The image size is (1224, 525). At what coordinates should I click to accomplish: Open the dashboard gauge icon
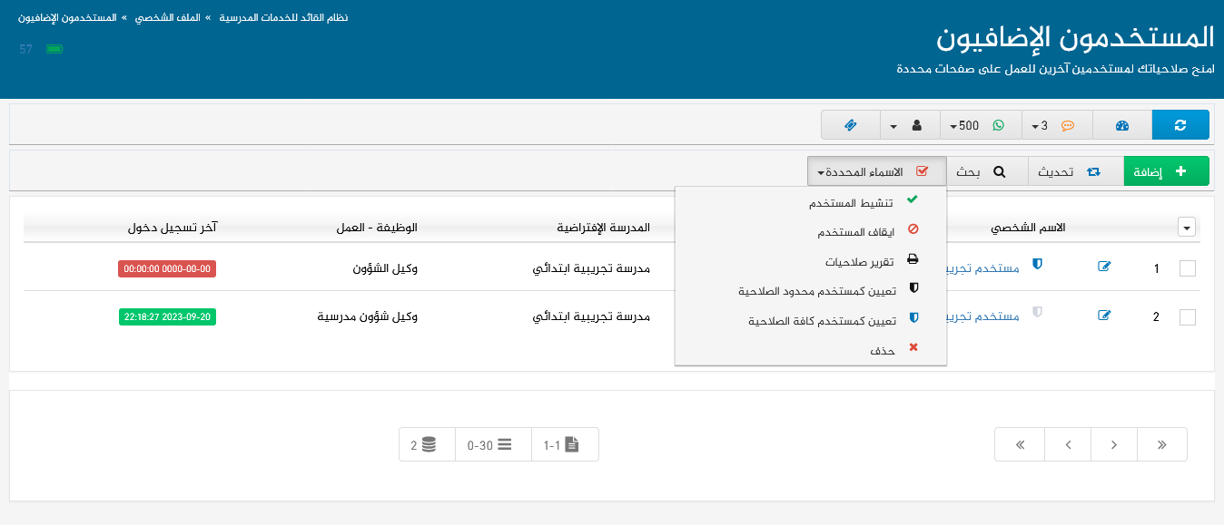click(1121, 125)
